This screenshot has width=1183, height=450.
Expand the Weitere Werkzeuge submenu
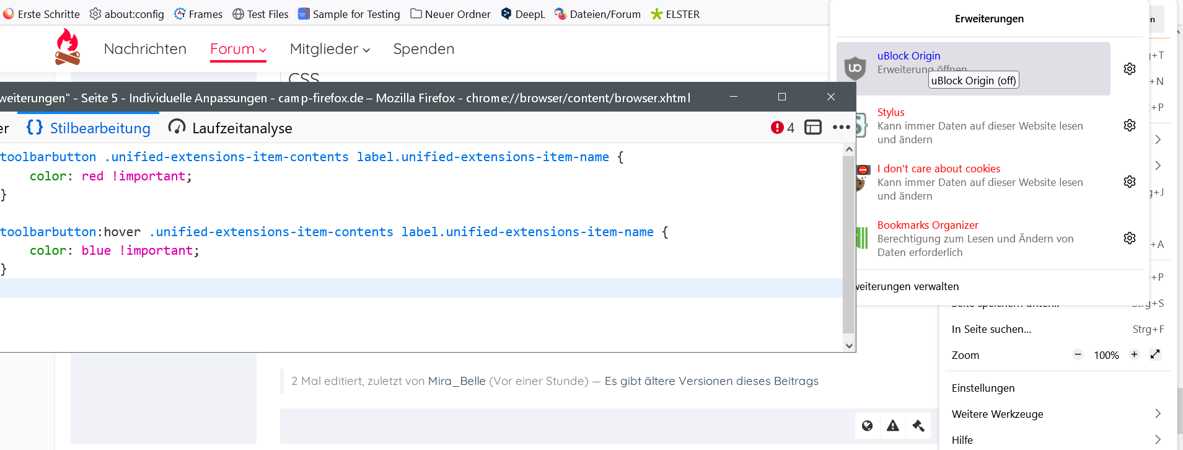pyautogui.click(x=1158, y=413)
